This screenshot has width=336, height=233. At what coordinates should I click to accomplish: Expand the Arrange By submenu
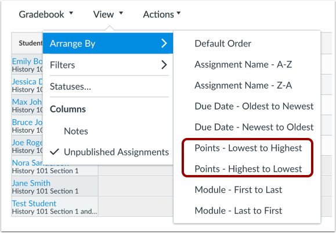108,43
